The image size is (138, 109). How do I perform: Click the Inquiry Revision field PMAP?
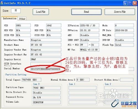click(x=46, y=59)
